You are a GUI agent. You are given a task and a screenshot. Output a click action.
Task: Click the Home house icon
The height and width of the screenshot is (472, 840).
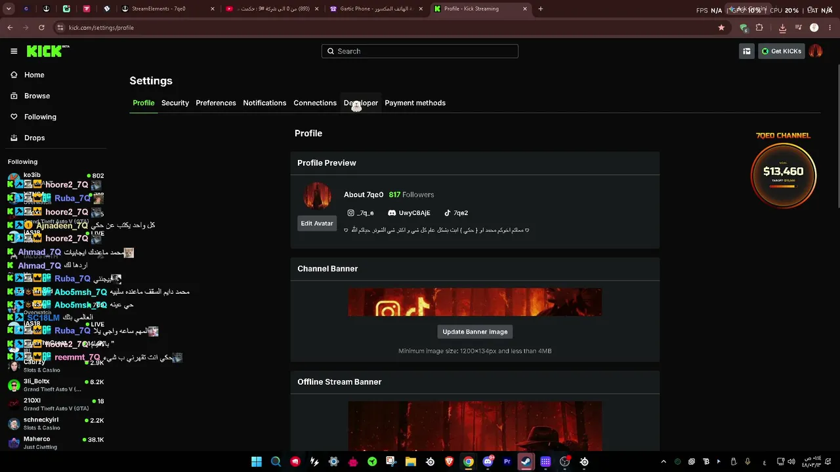14,75
